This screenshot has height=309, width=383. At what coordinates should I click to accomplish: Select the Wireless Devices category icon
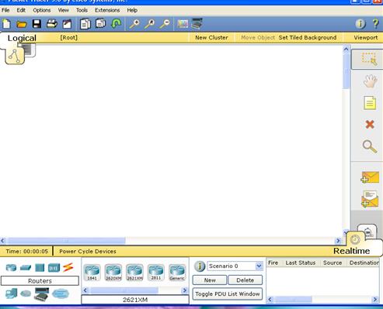[x=54, y=268]
